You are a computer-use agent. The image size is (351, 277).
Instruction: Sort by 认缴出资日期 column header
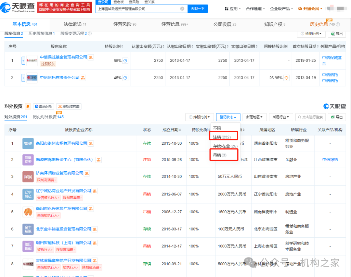click(x=180, y=46)
